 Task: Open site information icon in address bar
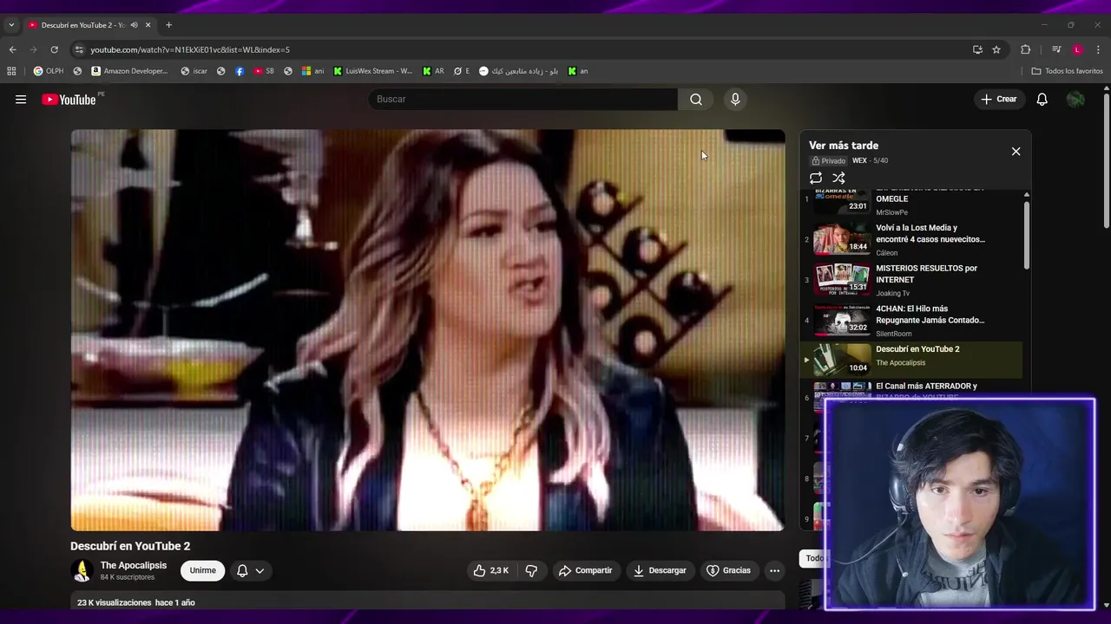click(79, 49)
